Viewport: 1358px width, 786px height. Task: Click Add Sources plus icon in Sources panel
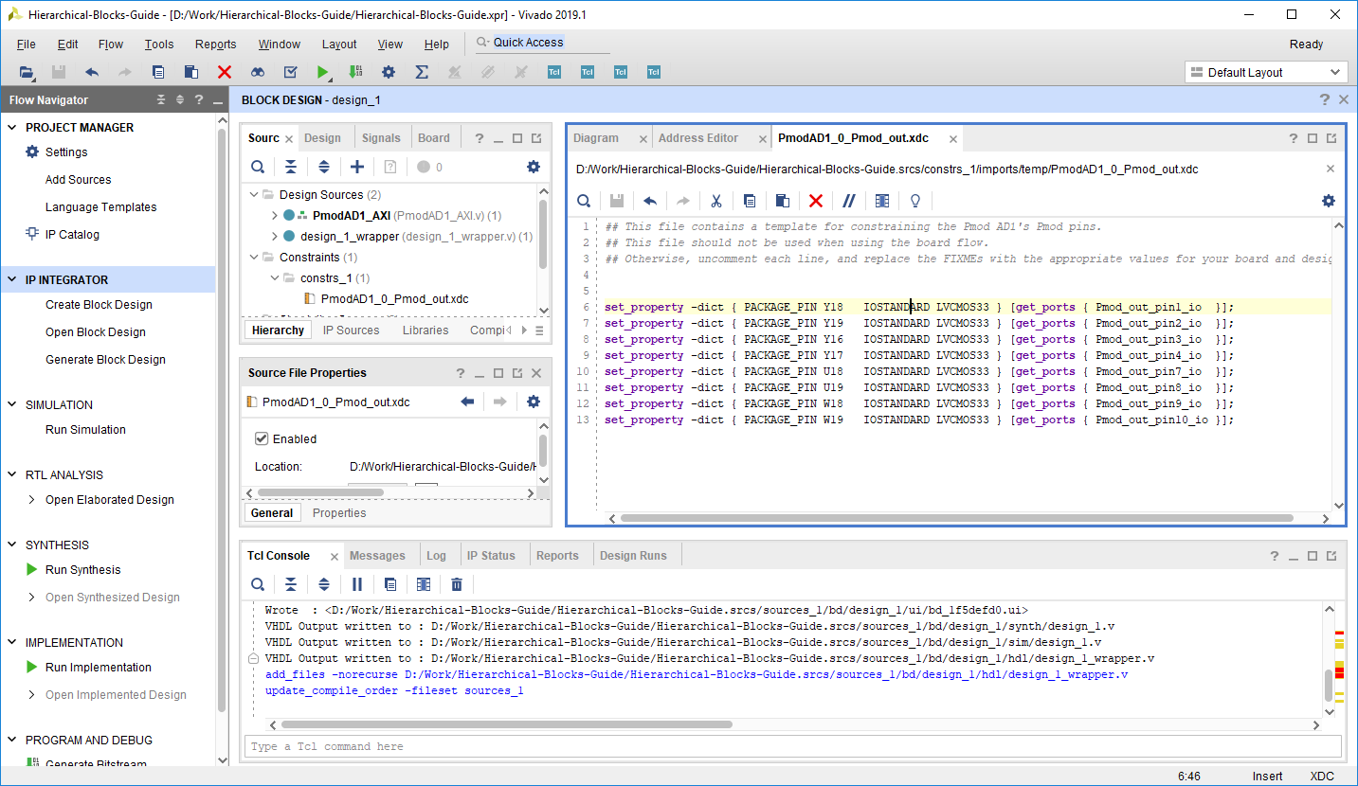pos(357,167)
